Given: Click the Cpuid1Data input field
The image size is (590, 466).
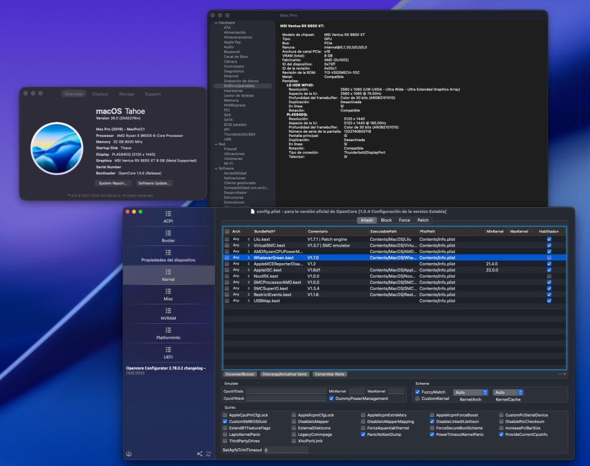Looking at the screenshot, I should click(x=286, y=392).
